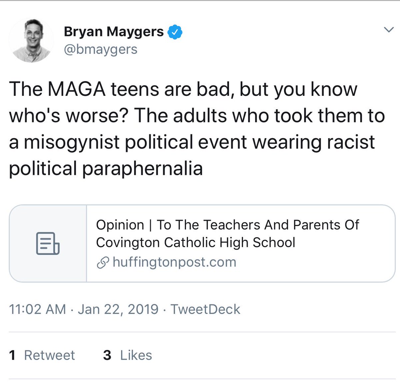Open the 'Opinion | To The Teachers' headline
The image size is (400, 382).
(227, 225)
